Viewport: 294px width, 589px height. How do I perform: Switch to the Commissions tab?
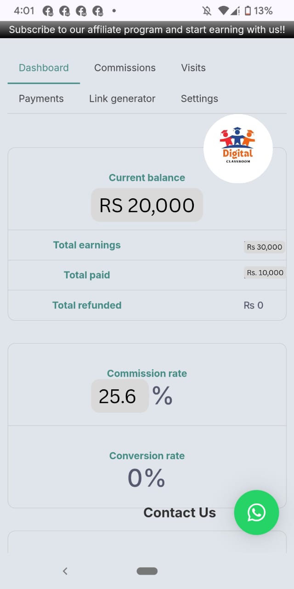click(x=125, y=68)
